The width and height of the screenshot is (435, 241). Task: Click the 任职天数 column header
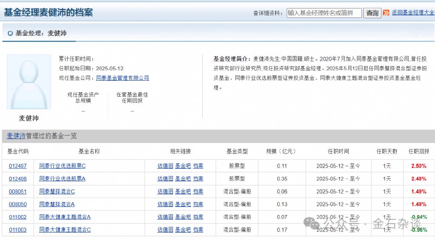click(387, 151)
